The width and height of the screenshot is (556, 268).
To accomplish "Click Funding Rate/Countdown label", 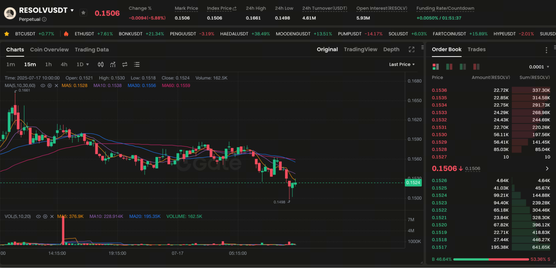I will 445,8.
